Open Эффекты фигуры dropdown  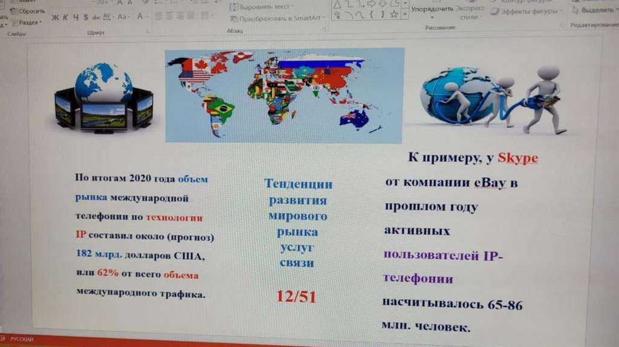(x=526, y=11)
